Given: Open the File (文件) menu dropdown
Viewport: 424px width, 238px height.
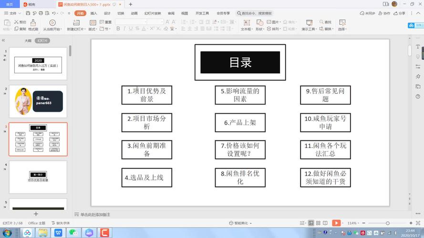Looking at the screenshot, I should pos(12,13).
